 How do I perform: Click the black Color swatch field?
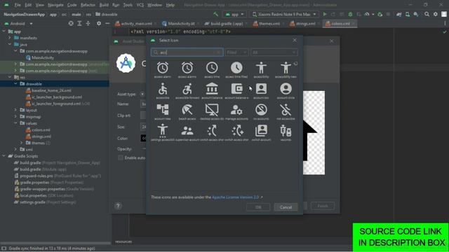coord(143,139)
